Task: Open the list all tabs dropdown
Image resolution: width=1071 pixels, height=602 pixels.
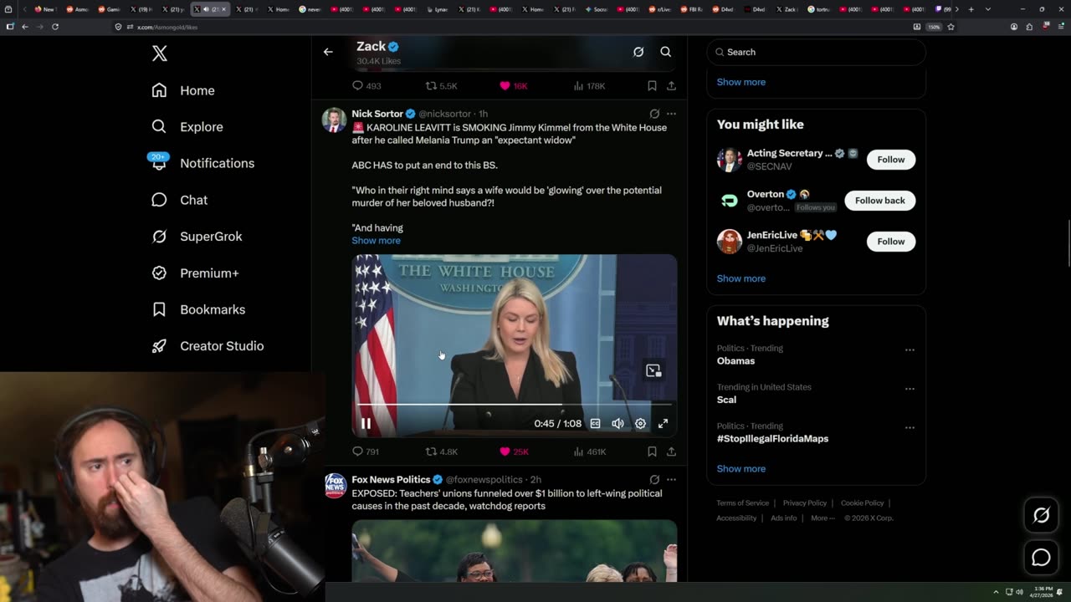Action: point(988,9)
